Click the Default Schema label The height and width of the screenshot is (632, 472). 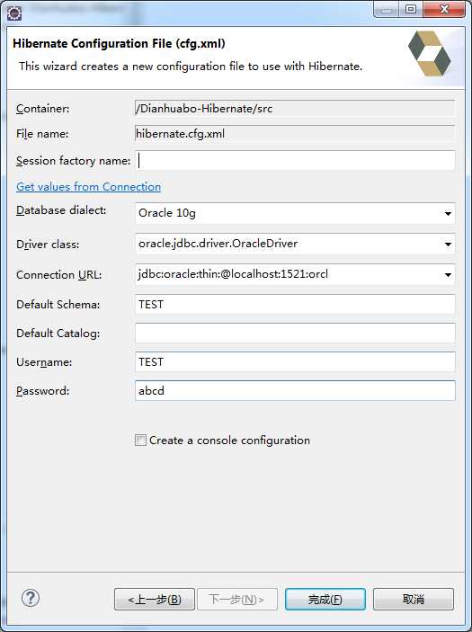click(58, 304)
